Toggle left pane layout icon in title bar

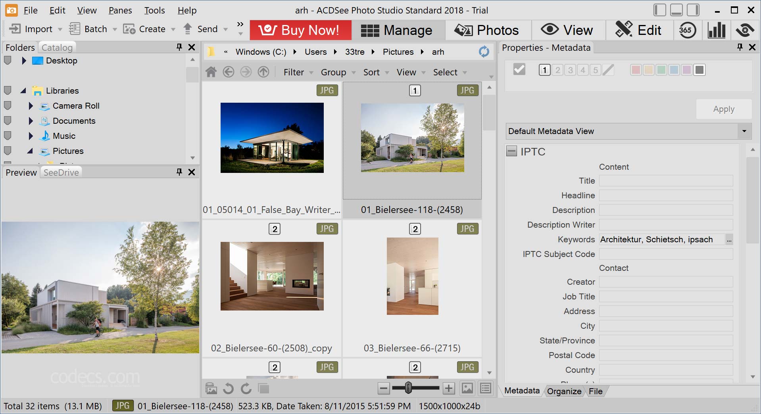(x=660, y=10)
